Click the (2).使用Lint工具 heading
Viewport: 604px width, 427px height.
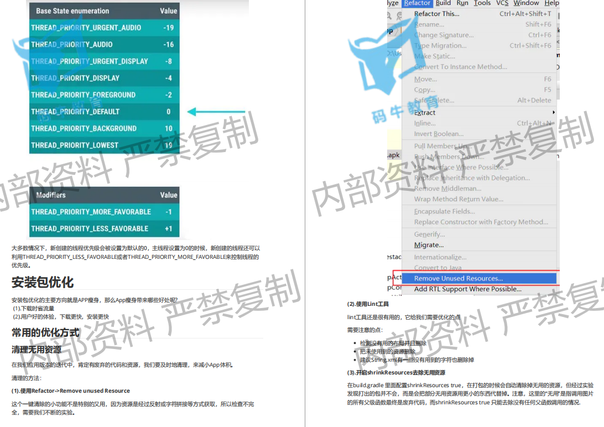[368, 304]
